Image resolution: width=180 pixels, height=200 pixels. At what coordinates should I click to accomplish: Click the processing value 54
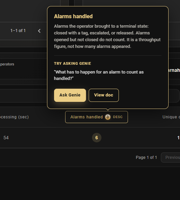[6, 138]
